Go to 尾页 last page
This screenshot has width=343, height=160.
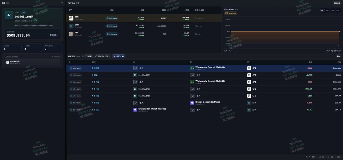tap(338, 157)
